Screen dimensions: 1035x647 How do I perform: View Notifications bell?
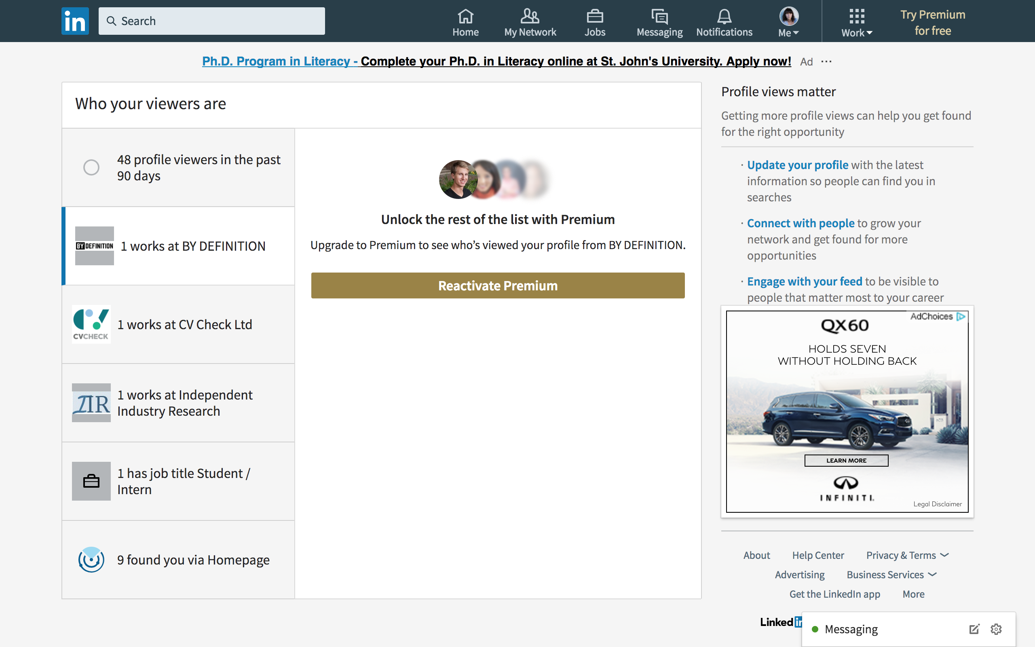pos(724,23)
